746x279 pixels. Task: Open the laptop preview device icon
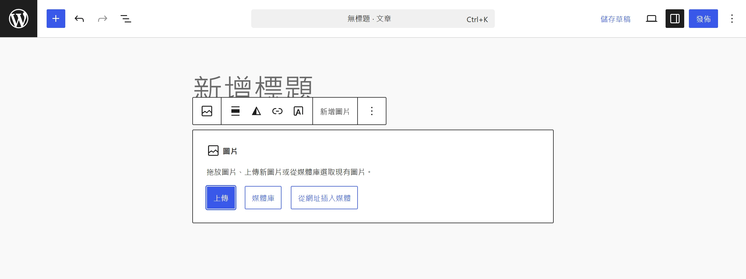652,19
